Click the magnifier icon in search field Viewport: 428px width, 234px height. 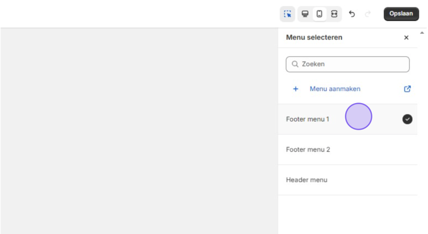coord(295,64)
